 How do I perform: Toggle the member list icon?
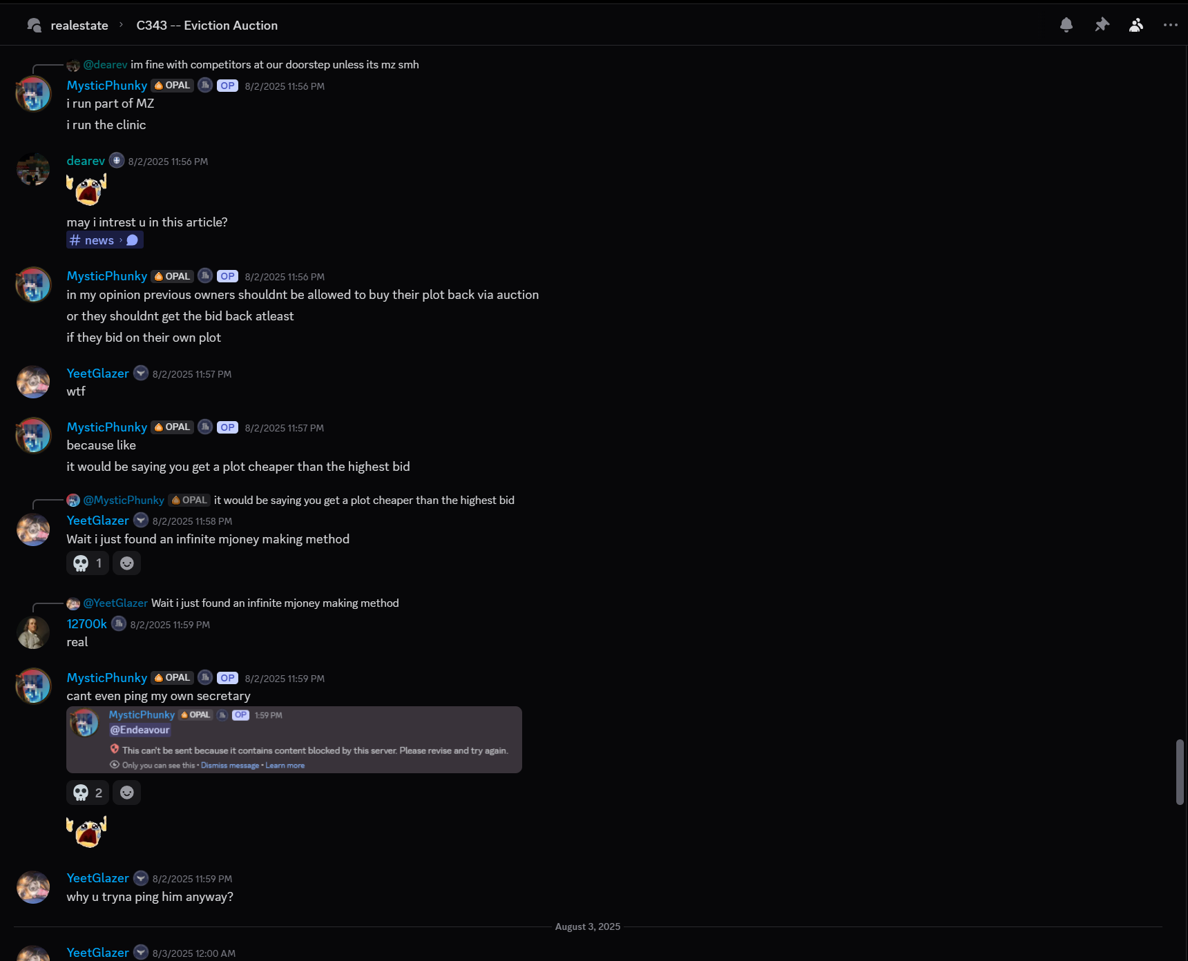1136,26
